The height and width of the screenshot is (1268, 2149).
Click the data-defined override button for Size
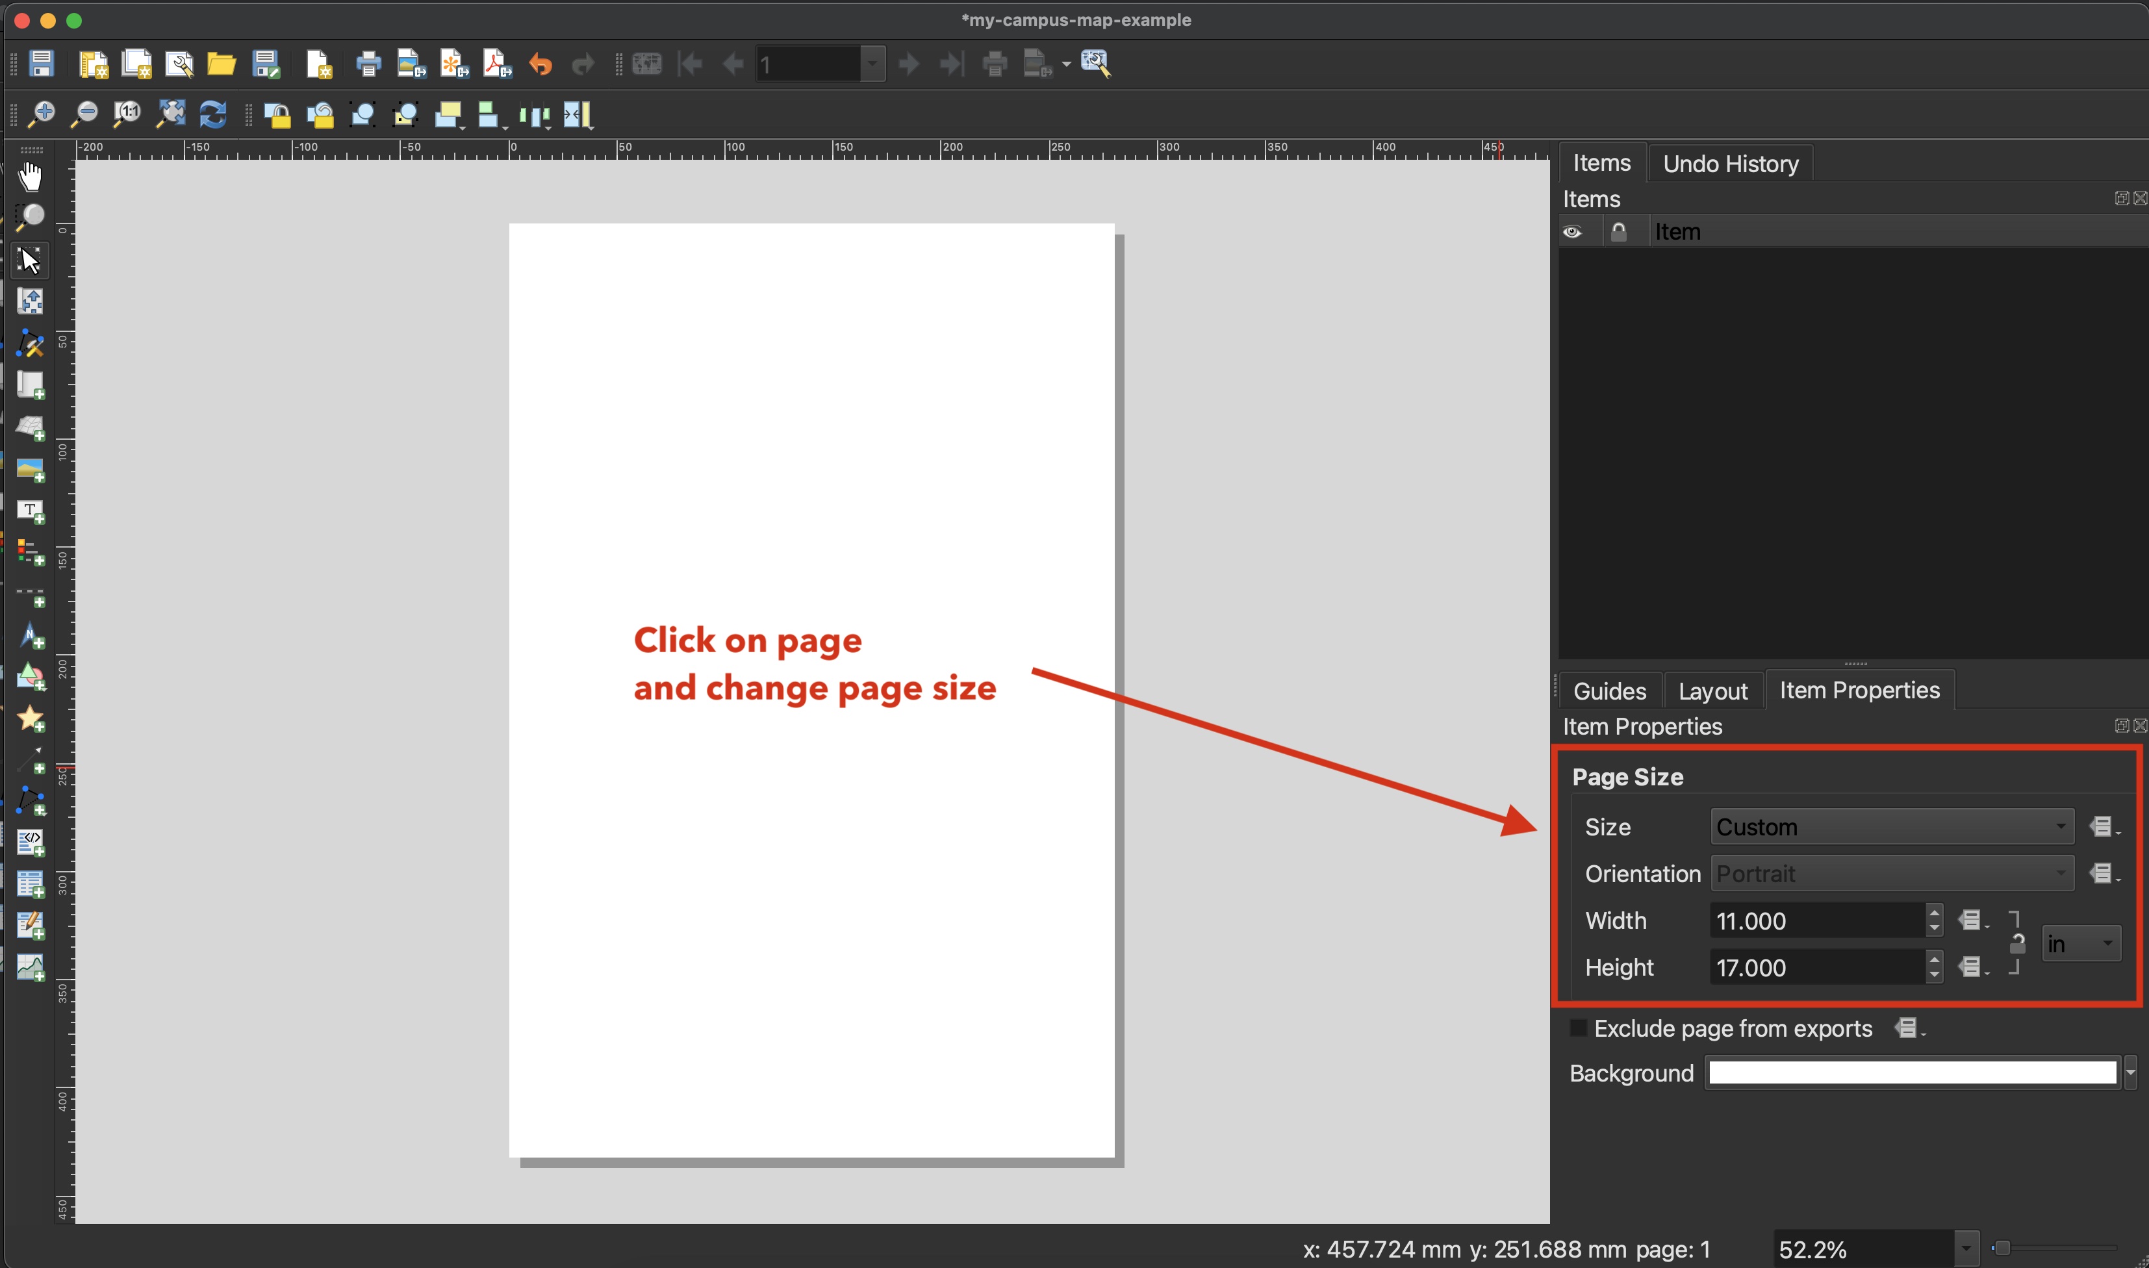2104,827
